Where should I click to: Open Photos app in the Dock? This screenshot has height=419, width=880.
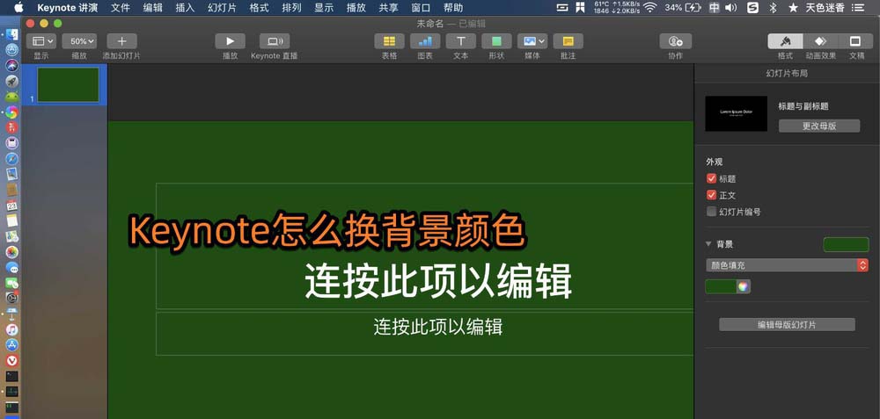pyautogui.click(x=11, y=252)
